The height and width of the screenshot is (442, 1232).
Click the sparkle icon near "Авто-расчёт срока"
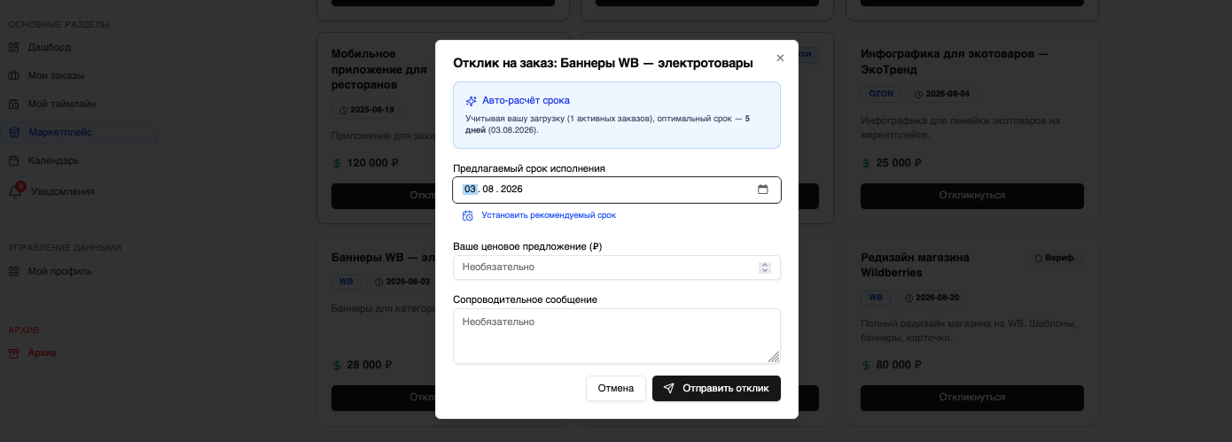pos(472,101)
